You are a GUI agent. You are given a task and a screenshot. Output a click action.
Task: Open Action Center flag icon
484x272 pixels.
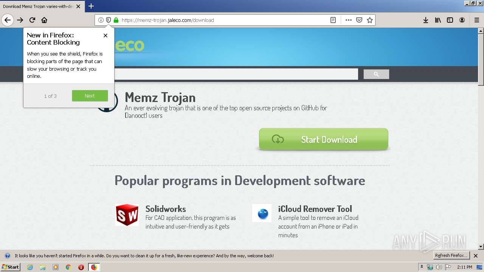coord(448,267)
